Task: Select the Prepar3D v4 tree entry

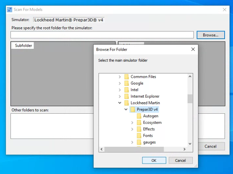Action: [x=147, y=109]
